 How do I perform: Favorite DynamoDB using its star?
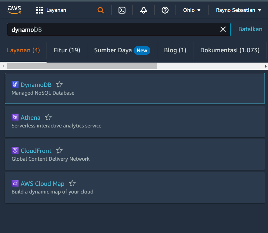click(x=59, y=84)
